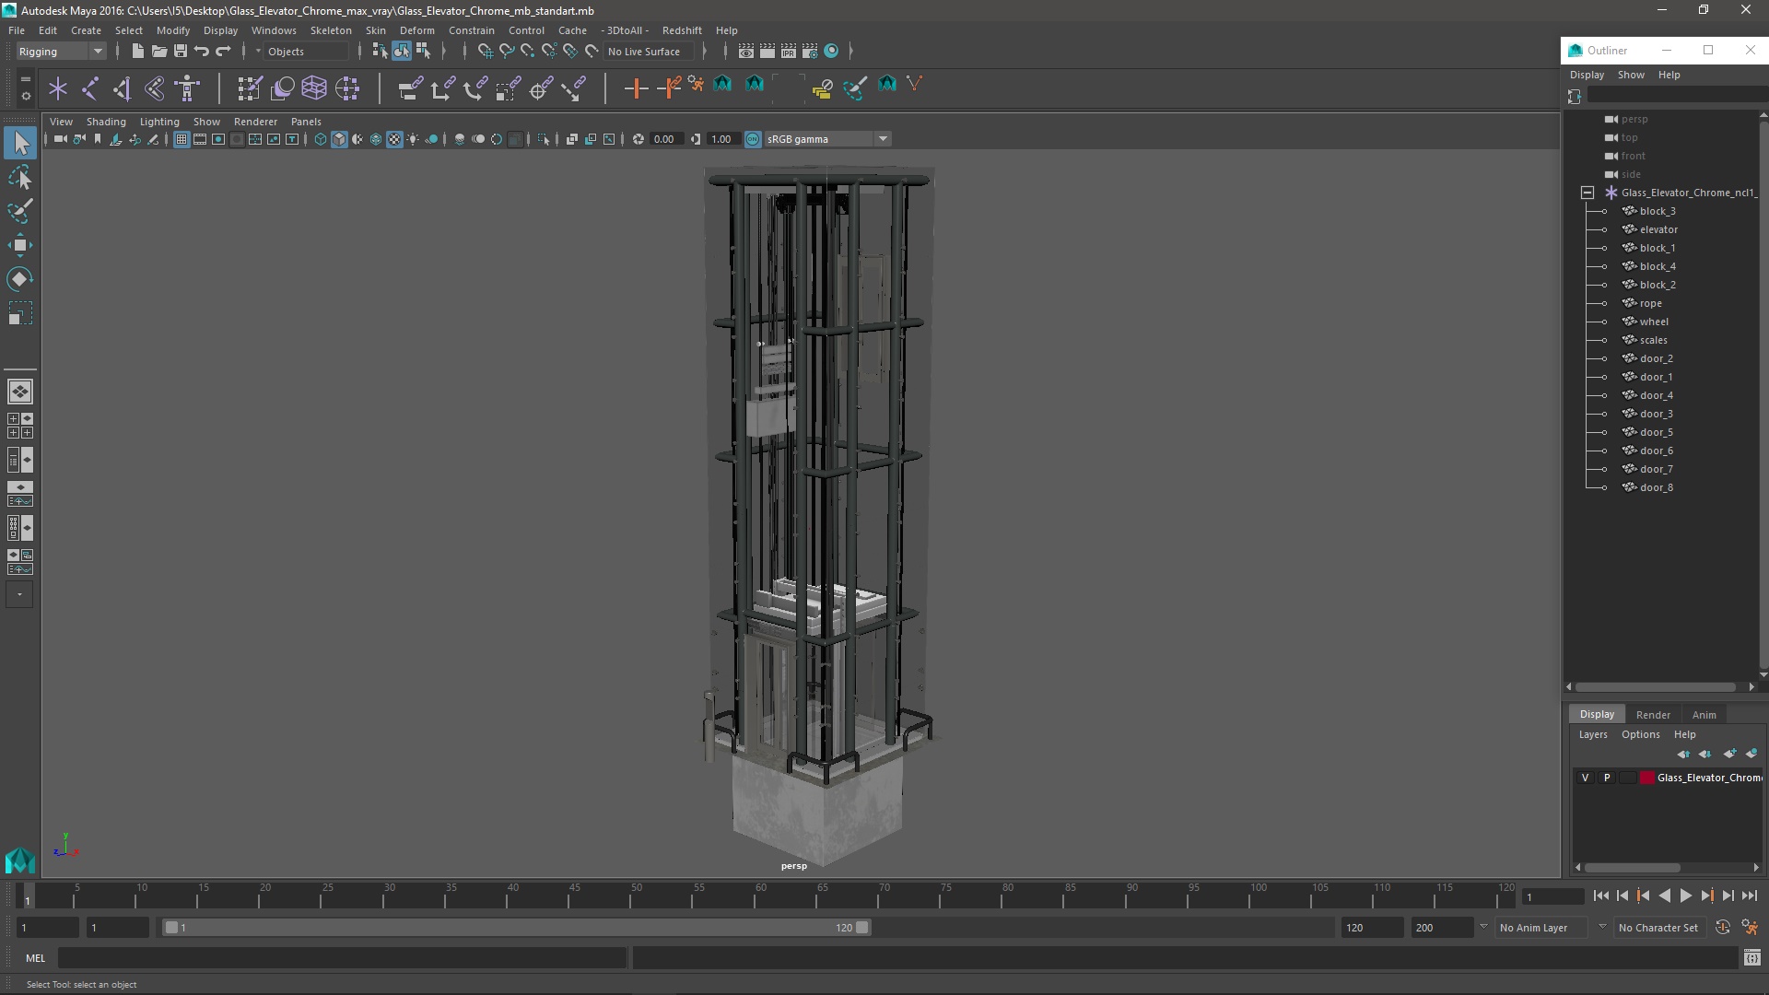Click the Redo arrow icon
The width and height of the screenshot is (1769, 995).
coord(223,52)
